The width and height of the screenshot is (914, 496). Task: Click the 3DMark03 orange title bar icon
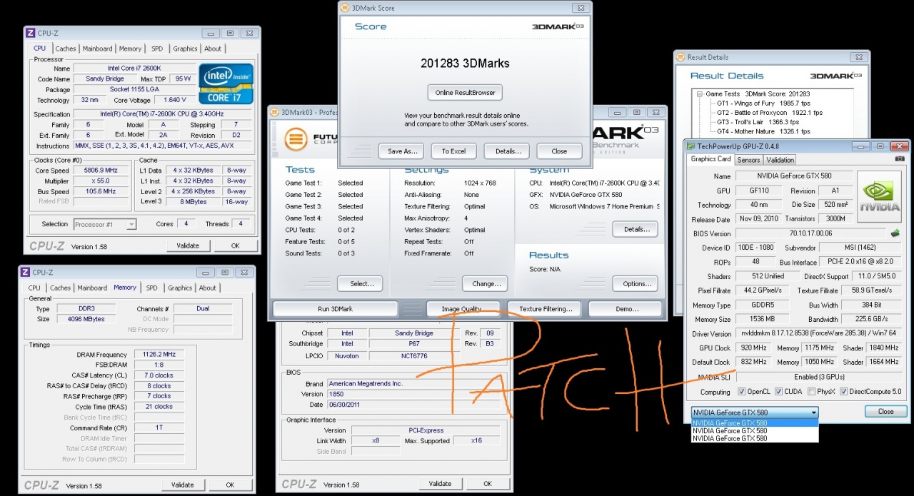tap(275, 112)
